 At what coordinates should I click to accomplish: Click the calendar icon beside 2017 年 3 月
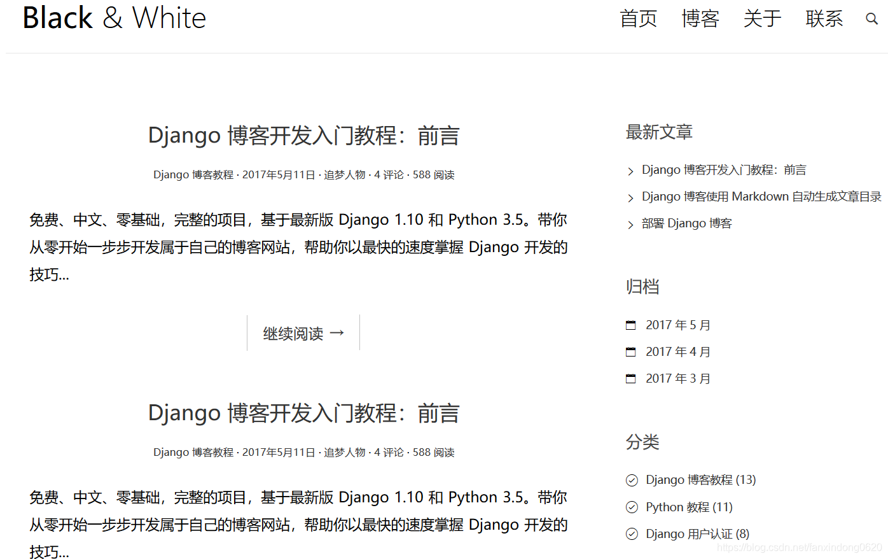pyautogui.click(x=631, y=379)
